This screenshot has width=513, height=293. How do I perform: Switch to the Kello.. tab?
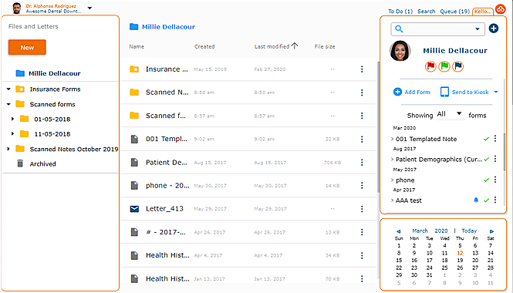coord(483,12)
